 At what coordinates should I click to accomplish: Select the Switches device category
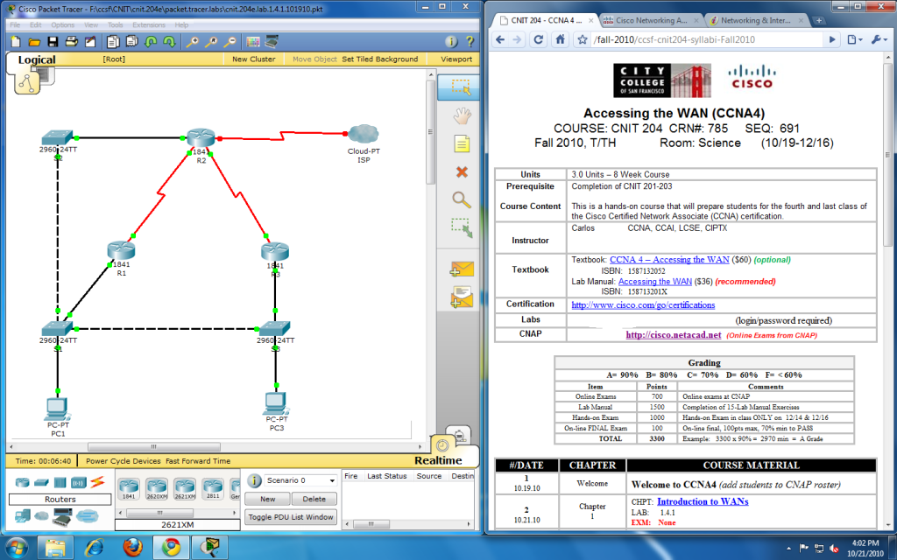coord(41,482)
